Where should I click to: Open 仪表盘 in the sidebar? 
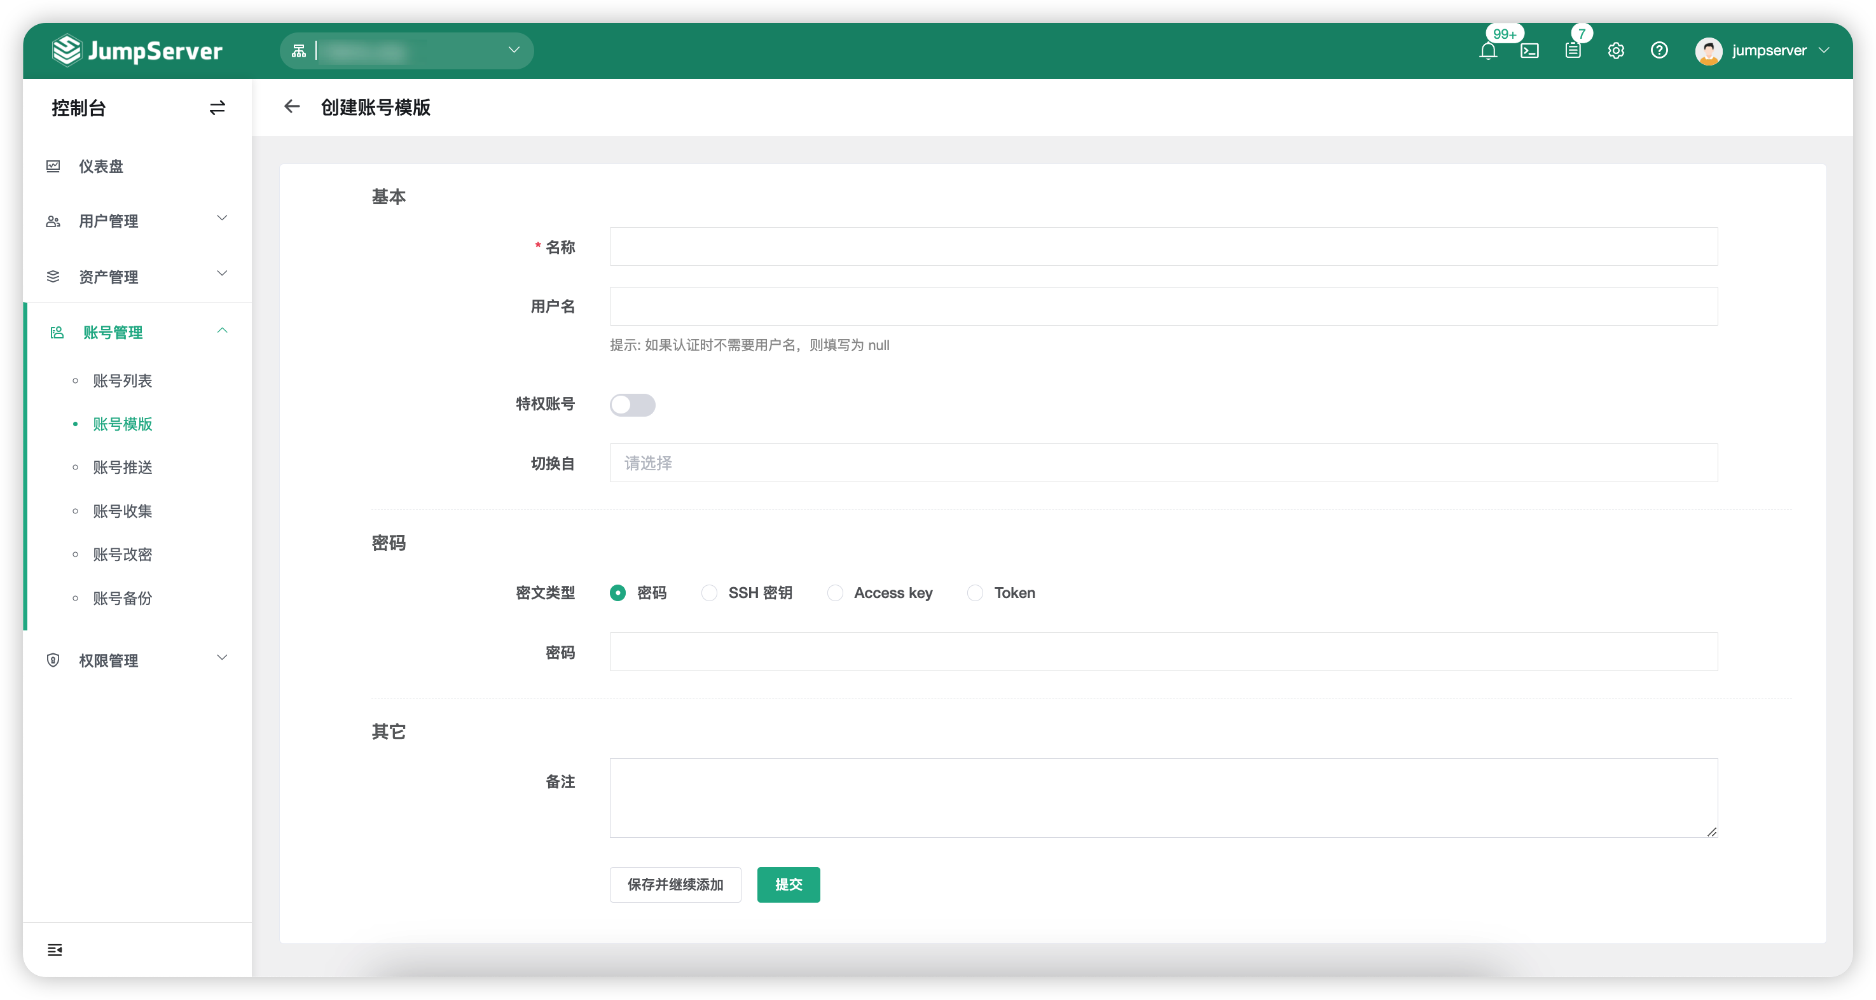coord(101,166)
